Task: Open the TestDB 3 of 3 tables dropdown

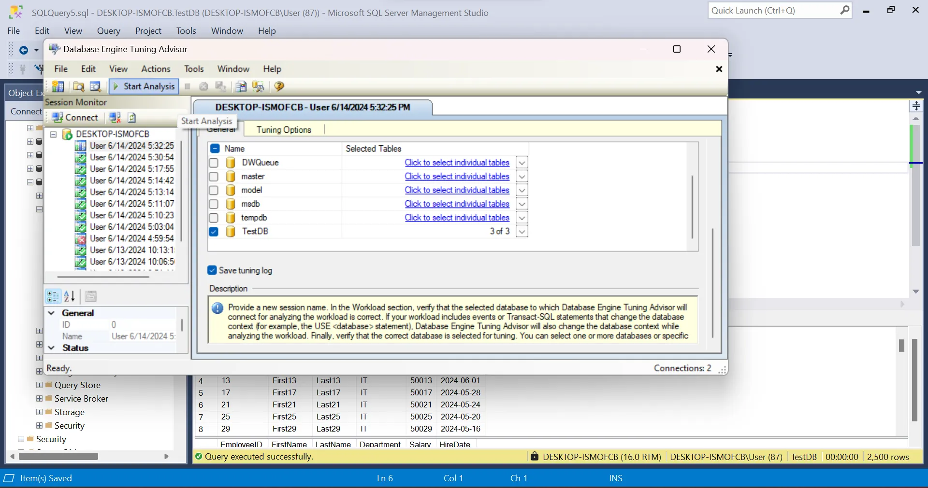Action: coord(522,232)
